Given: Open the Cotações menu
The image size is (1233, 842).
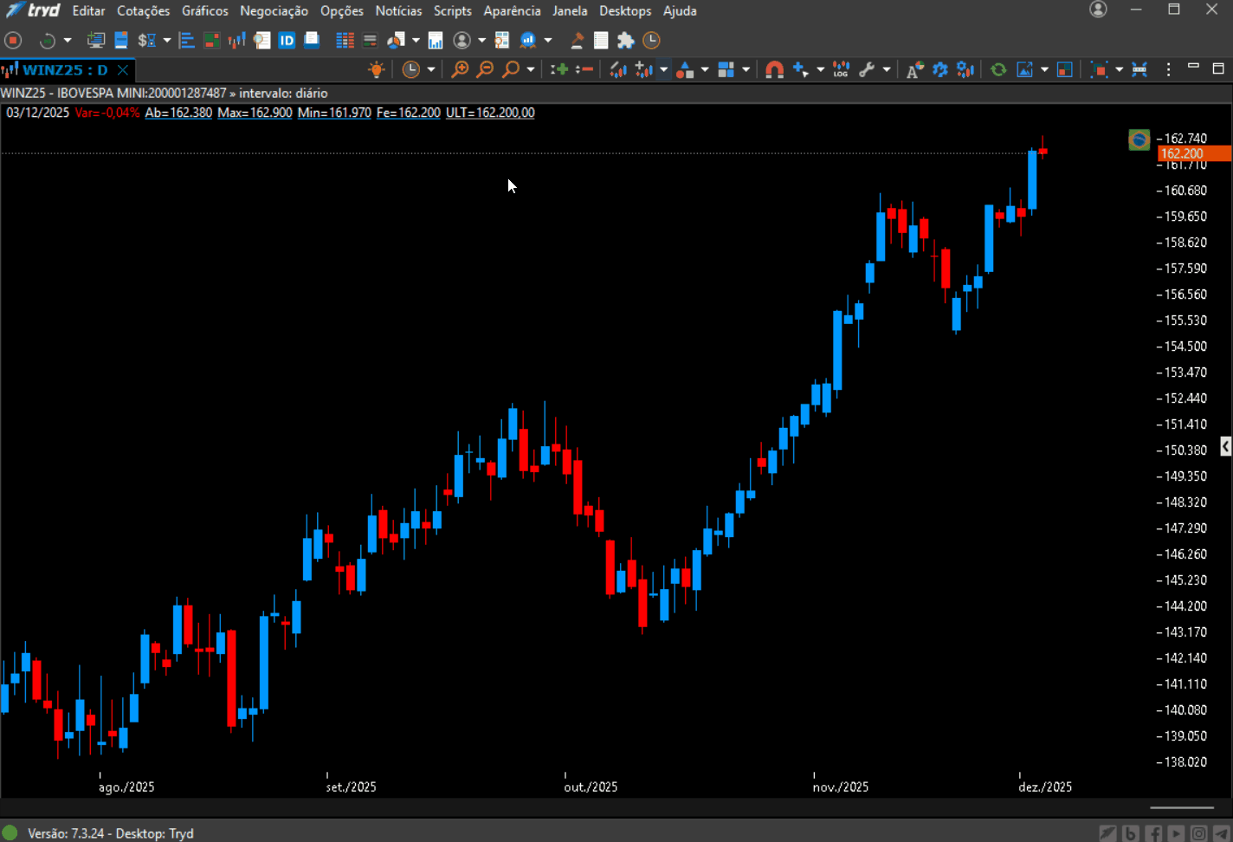Looking at the screenshot, I should 144,10.
